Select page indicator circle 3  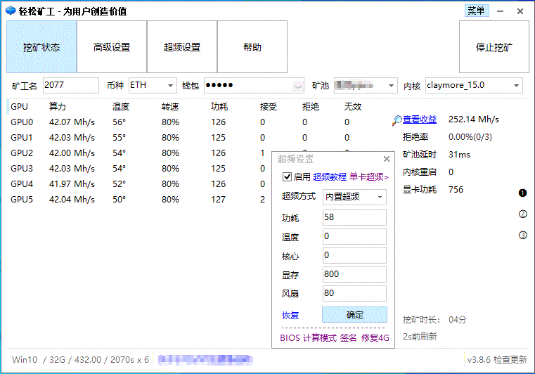[523, 235]
